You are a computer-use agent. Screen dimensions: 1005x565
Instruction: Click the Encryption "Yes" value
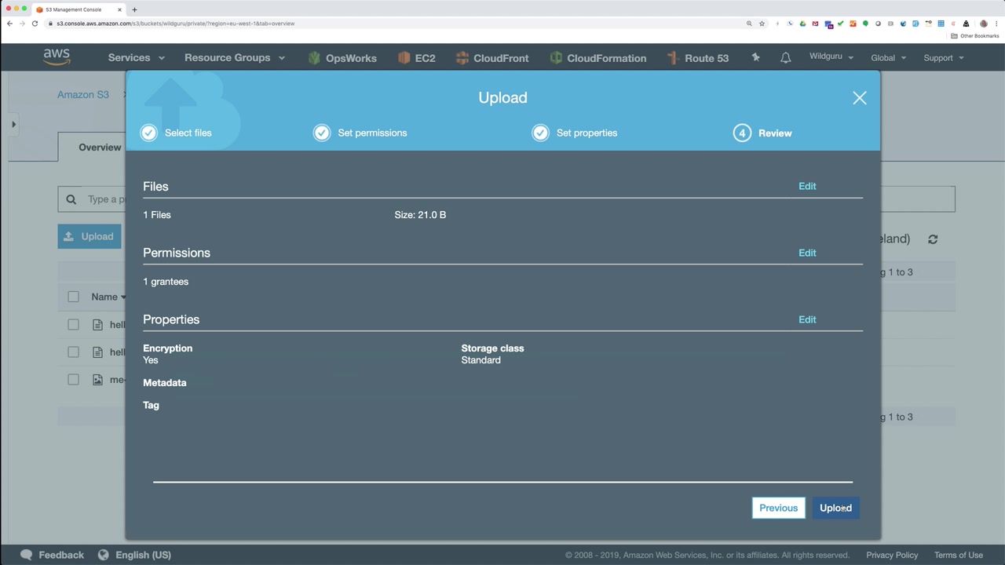coord(151,360)
